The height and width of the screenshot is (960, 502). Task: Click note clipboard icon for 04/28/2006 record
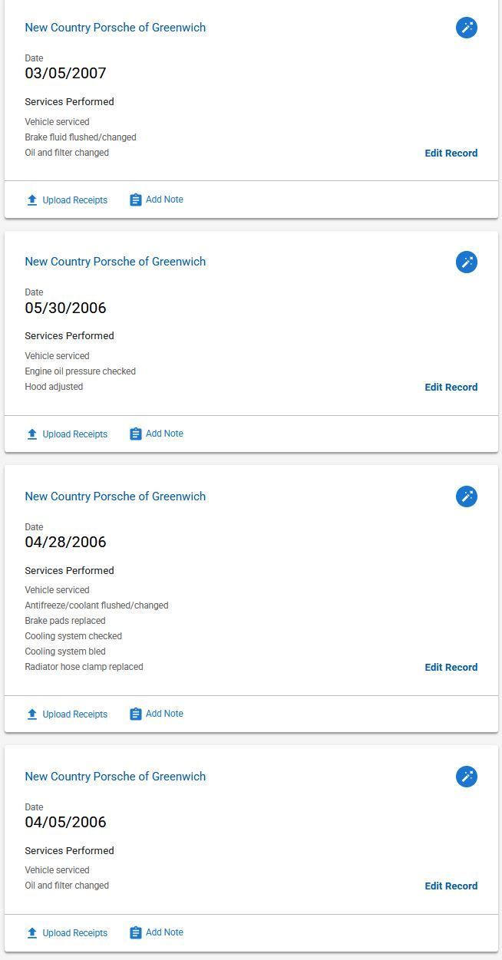(136, 714)
